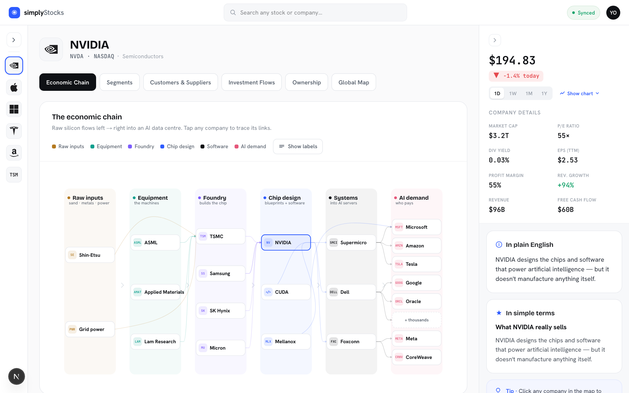Select the TSMC node in Foundry

click(x=221, y=236)
